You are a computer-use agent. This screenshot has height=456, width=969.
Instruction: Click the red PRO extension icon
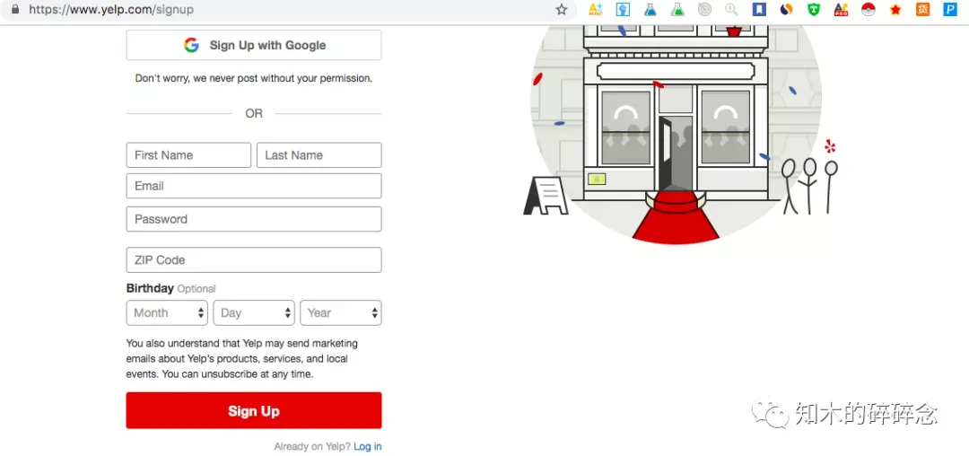pyautogui.click(x=841, y=9)
